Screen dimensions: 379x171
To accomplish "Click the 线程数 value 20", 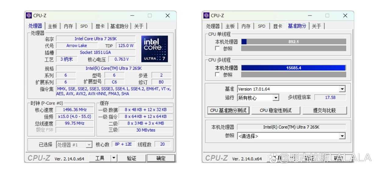I will tap(162, 144).
